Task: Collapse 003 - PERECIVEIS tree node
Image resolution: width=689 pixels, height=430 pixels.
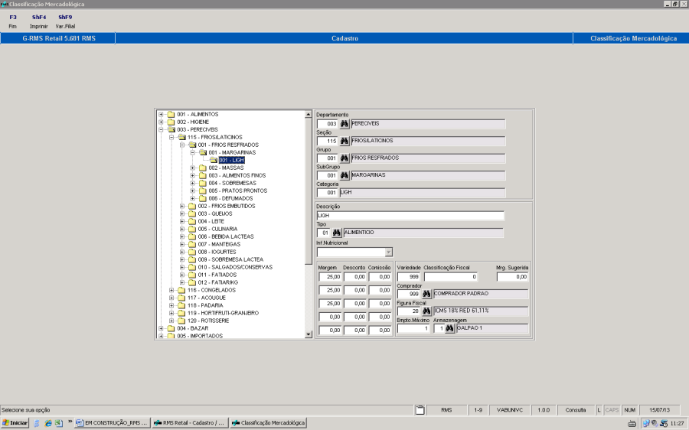Action: point(161,129)
